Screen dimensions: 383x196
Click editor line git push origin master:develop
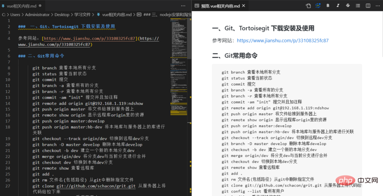click(68, 121)
